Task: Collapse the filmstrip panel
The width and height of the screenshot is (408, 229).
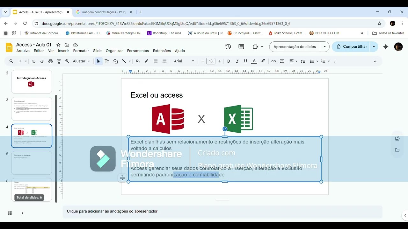Action: click(x=22, y=213)
